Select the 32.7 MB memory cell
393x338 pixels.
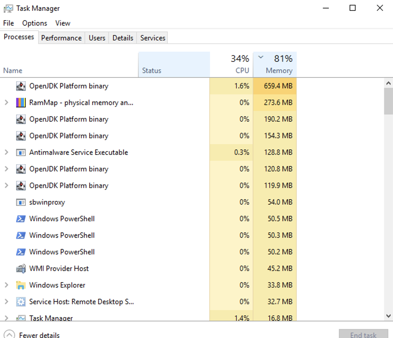pos(275,302)
